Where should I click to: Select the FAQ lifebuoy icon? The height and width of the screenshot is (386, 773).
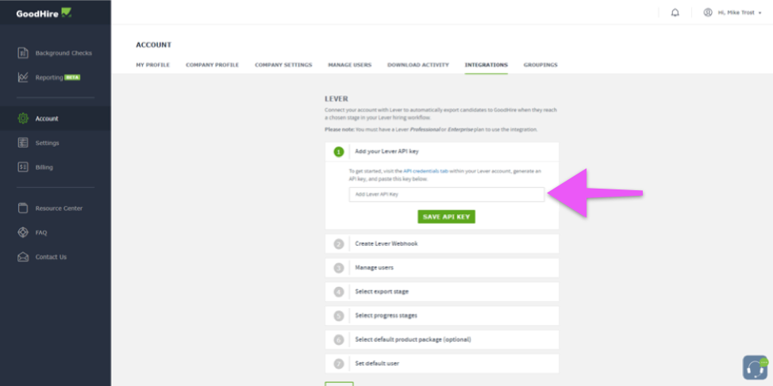pos(23,232)
